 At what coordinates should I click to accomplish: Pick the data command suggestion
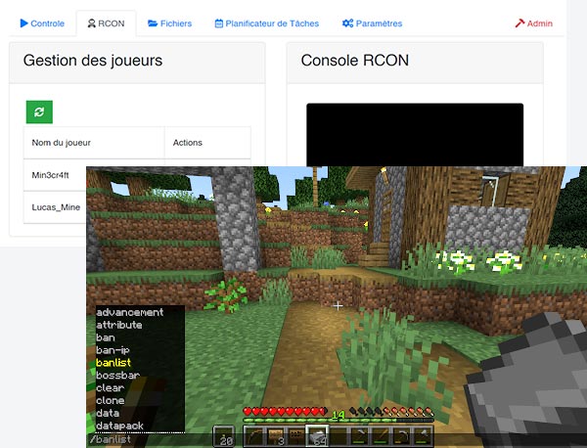(108, 413)
